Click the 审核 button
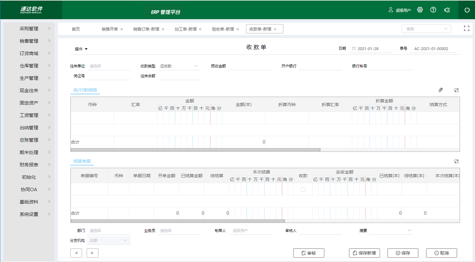Viewport: 475px width, 262px height. (x=309, y=253)
